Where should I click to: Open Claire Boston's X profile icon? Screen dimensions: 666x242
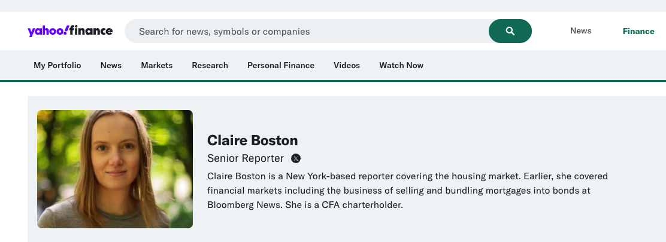coord(296,158)
